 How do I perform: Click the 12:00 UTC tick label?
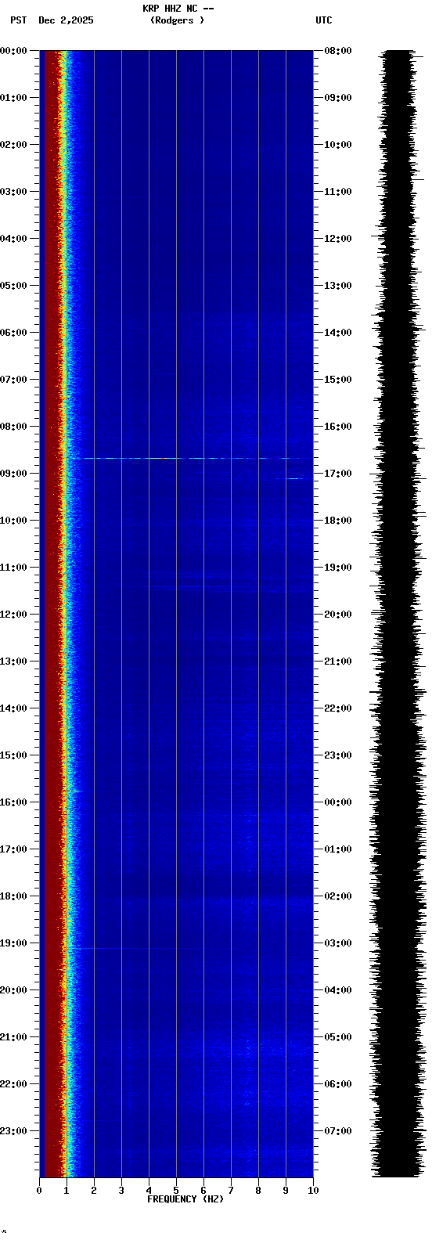337,239
